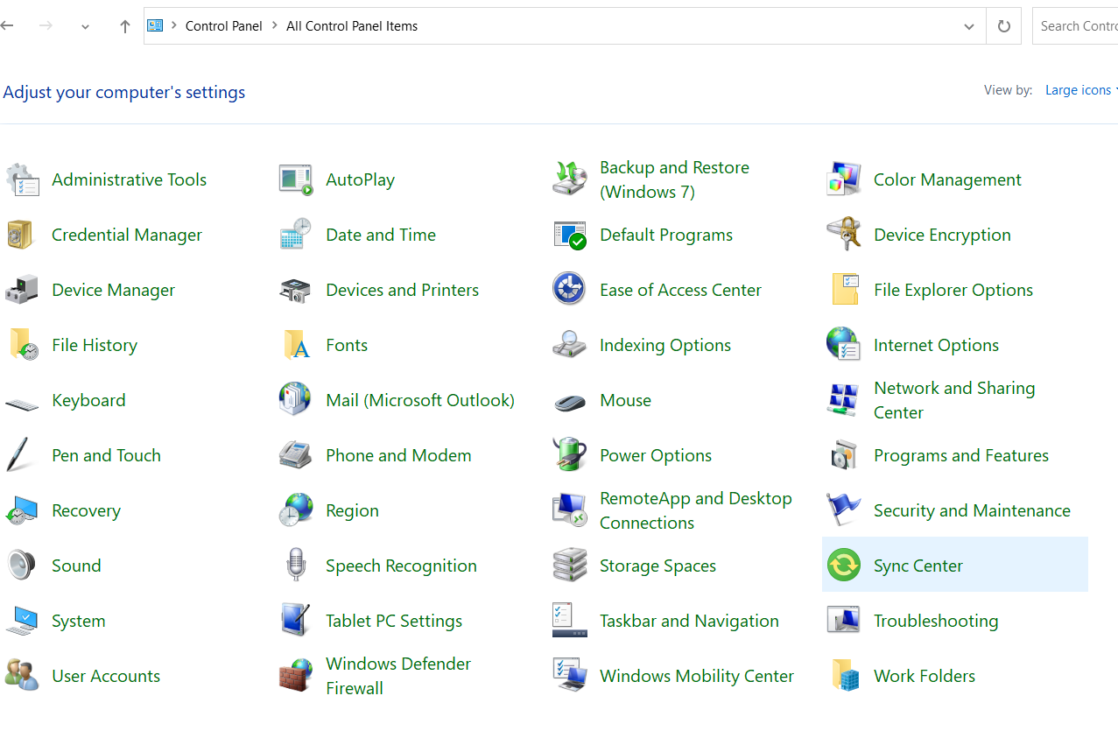Select the Control Panel breadcrumb
This screenshot has height=745, width=1118.
click(x=224, y=26)
